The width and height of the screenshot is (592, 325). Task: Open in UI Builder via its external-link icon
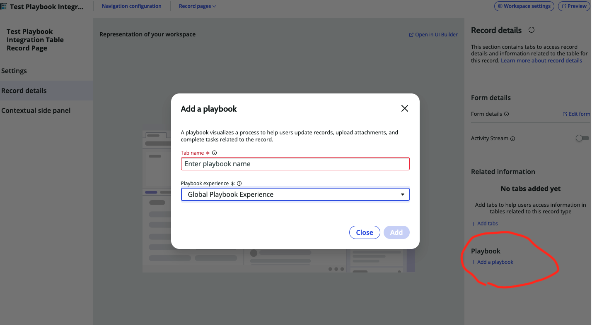411,34
